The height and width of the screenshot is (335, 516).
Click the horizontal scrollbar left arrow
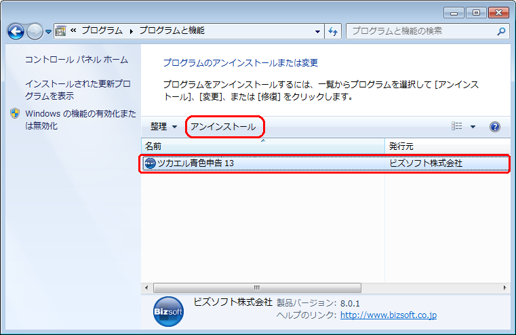(146, 288)
